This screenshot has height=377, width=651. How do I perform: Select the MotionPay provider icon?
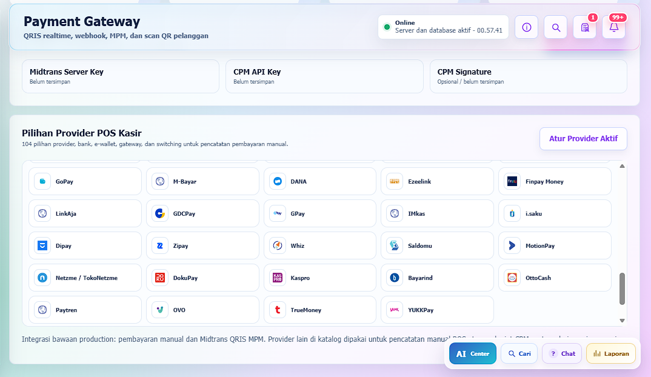point(512,246)
